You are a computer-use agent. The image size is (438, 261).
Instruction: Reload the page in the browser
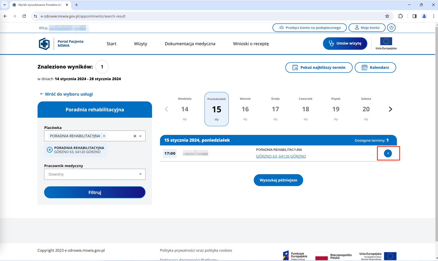point(24,16)
